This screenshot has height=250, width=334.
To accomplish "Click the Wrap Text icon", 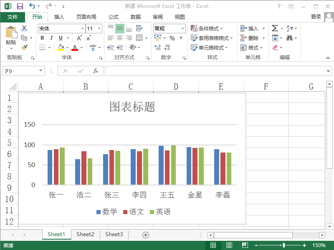I will pyautogui.click(x=139, y=28).
